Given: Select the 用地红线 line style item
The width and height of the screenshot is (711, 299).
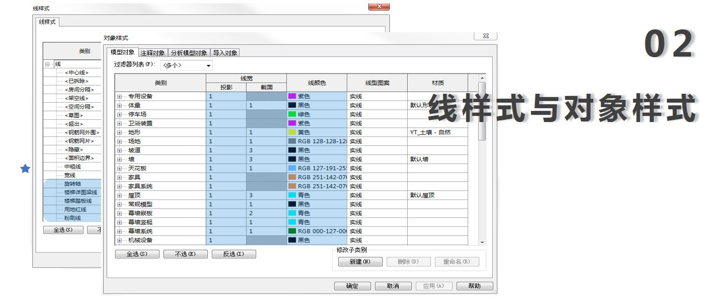Looking at the screenshot, I should click(75, 210).
